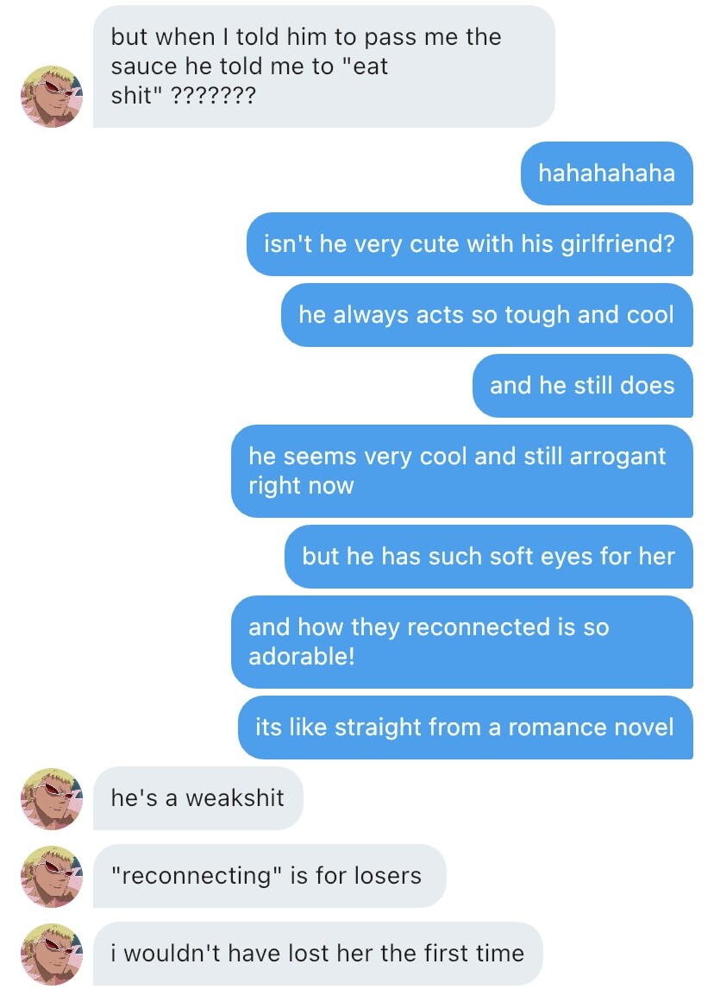This screenshot has height=989, width=714.
Task: Click the word "adorable!" in sent bubble
Action: [301, 657]
